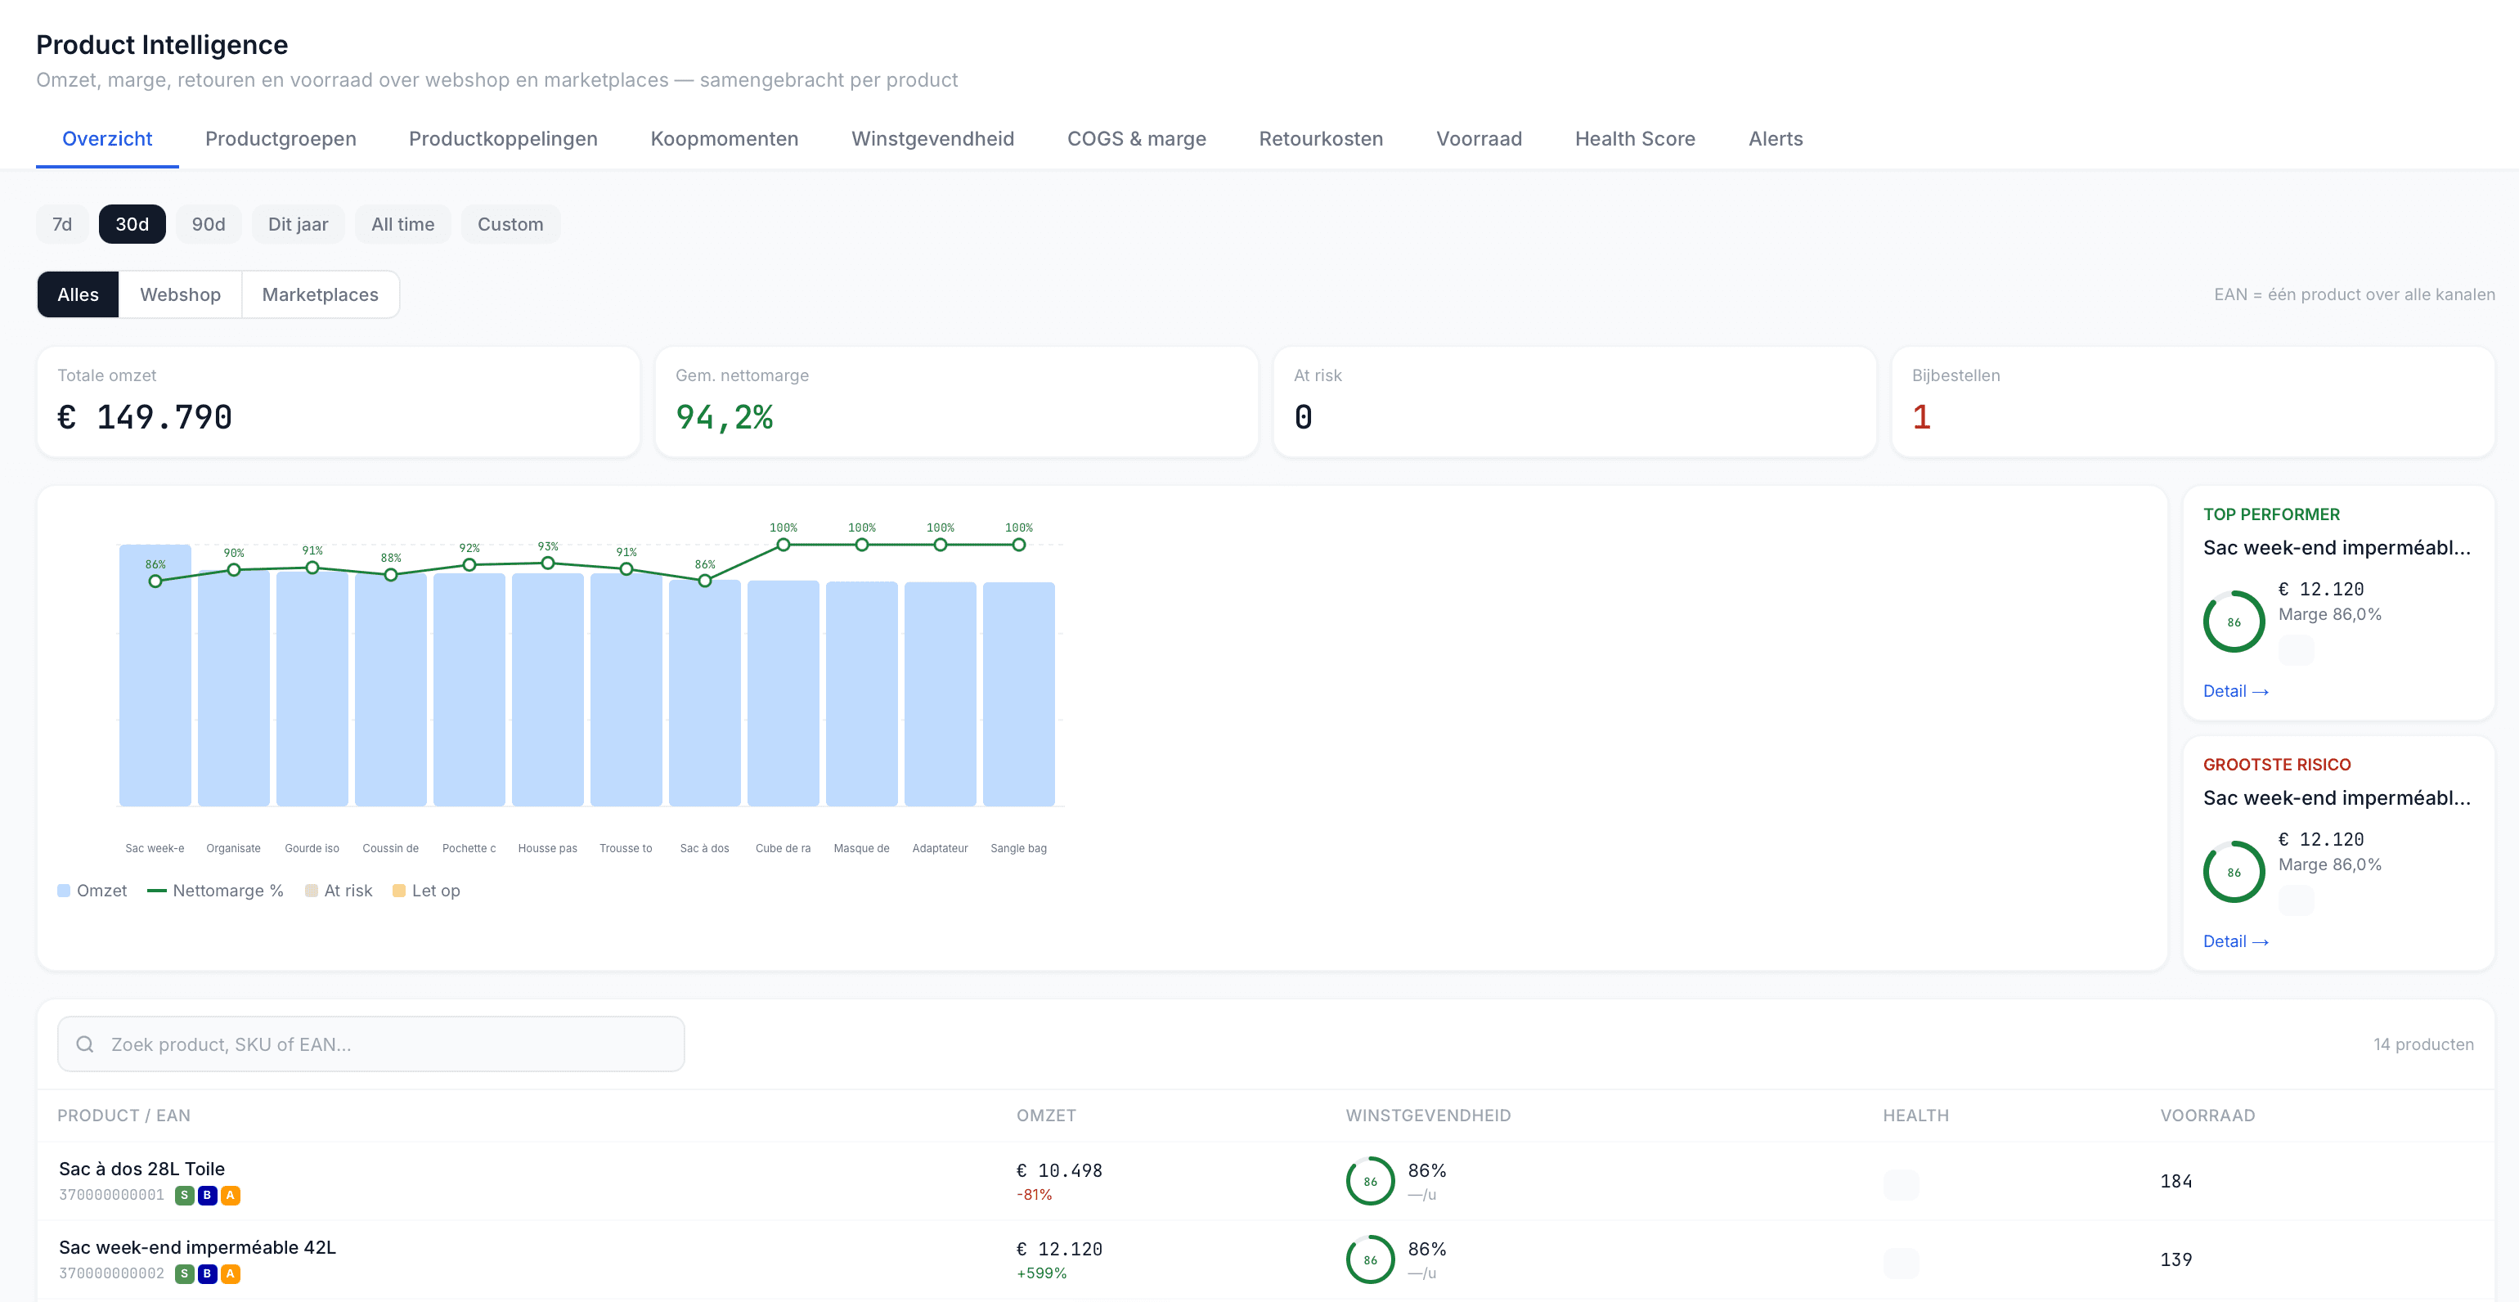The height and width of the screenshot is (1302, 2519).
Task: Select the 30d period button
Action: tap(132, 224)
